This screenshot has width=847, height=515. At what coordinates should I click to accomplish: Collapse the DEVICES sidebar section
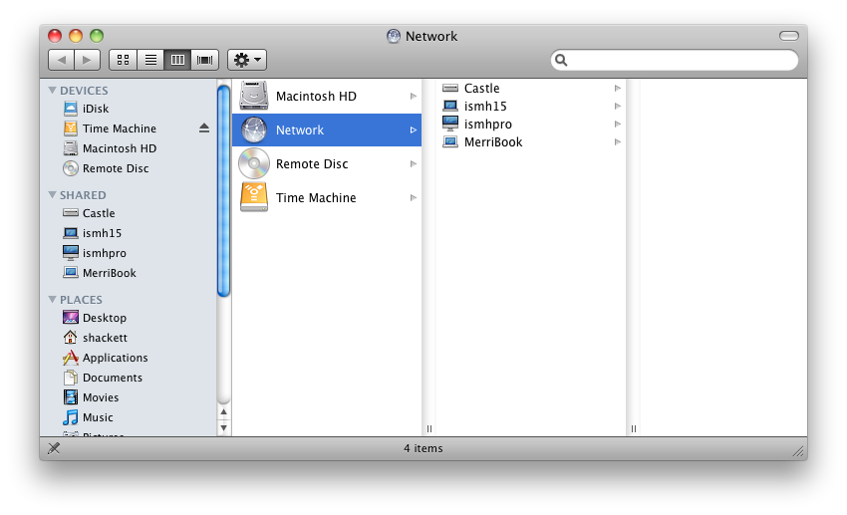pos(53,91)
